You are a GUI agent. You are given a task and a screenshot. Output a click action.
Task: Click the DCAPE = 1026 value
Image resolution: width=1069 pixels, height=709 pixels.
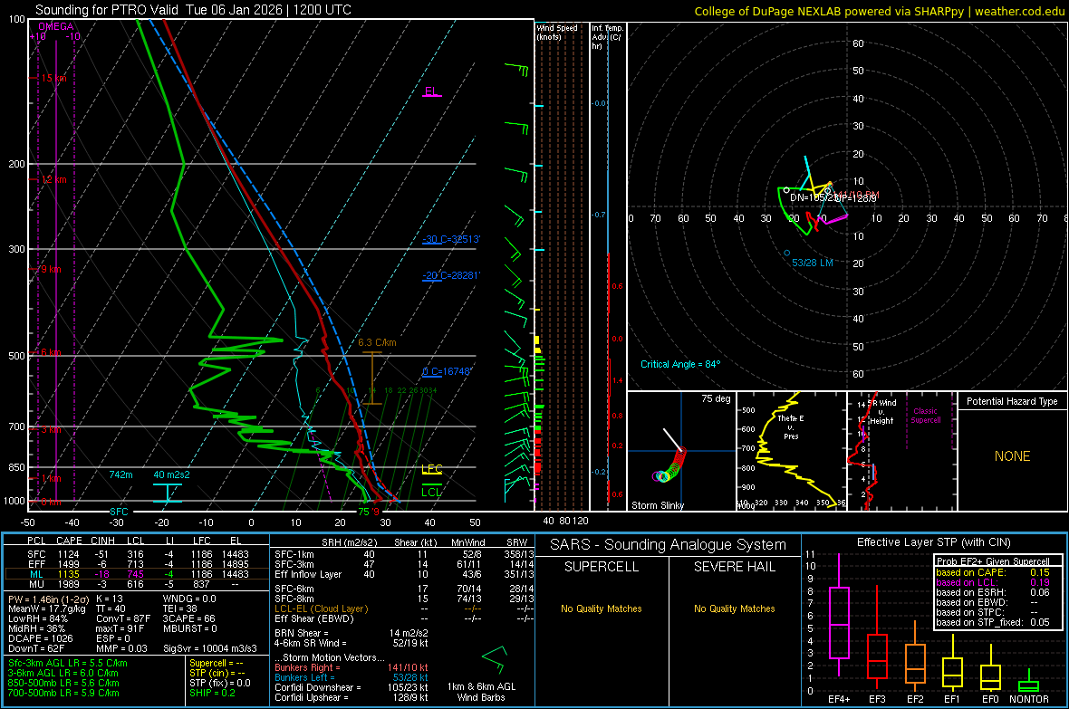[40, 638]
